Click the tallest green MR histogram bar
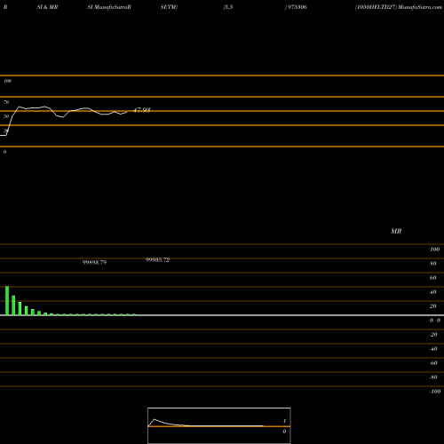 pos(7,300)
